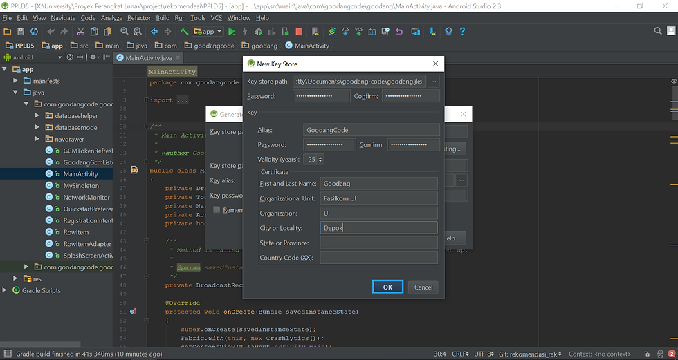Expand the databasehelper package
The height and width of the screenshot is (360, 678).
click(37, 115)
